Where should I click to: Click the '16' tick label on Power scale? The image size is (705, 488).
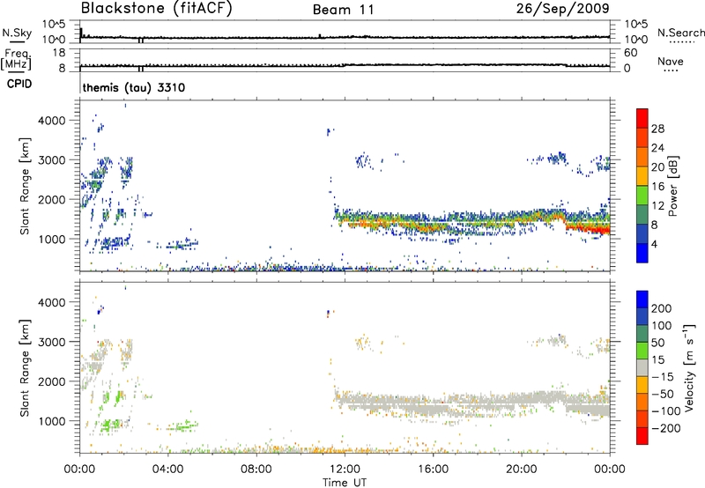pos(657,187)
